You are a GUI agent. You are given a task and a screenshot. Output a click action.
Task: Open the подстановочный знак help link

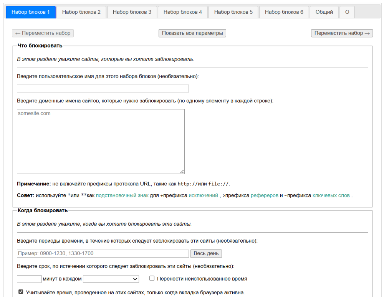click(122, 195)
